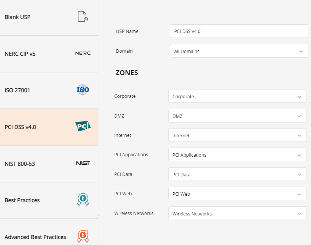Click the green PCI logo icon
Image resolution: width=311 pixels, height=245 pixels.
(x=83, y=126)
